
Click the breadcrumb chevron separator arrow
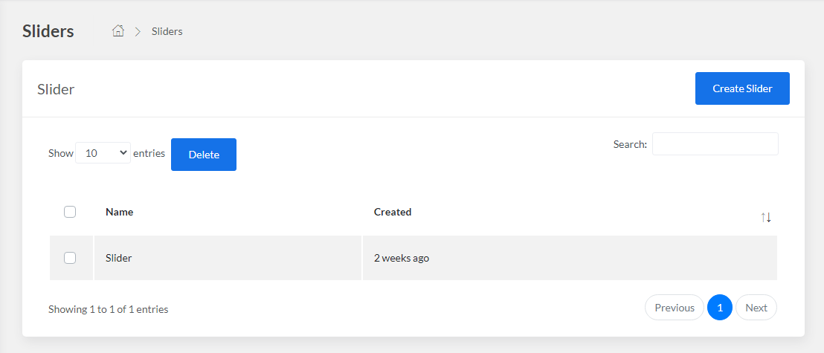pos(138,31)
